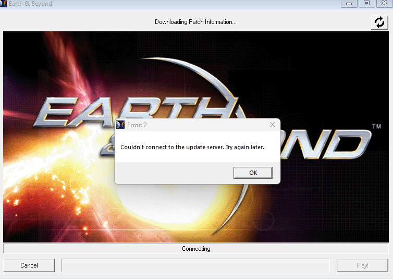Click the Earth & Beyond title text

point(30,4)
